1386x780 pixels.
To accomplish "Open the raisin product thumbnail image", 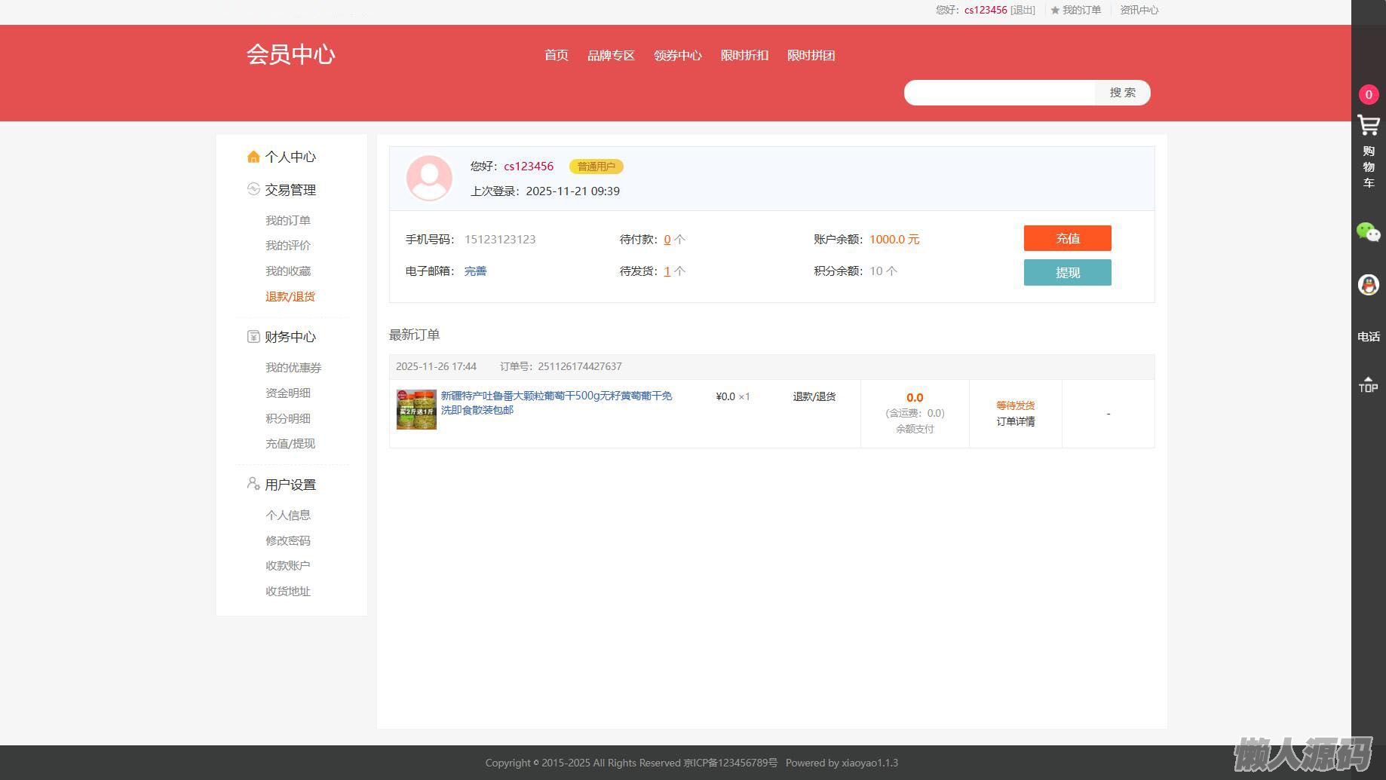I will click(x=416, y=410).
